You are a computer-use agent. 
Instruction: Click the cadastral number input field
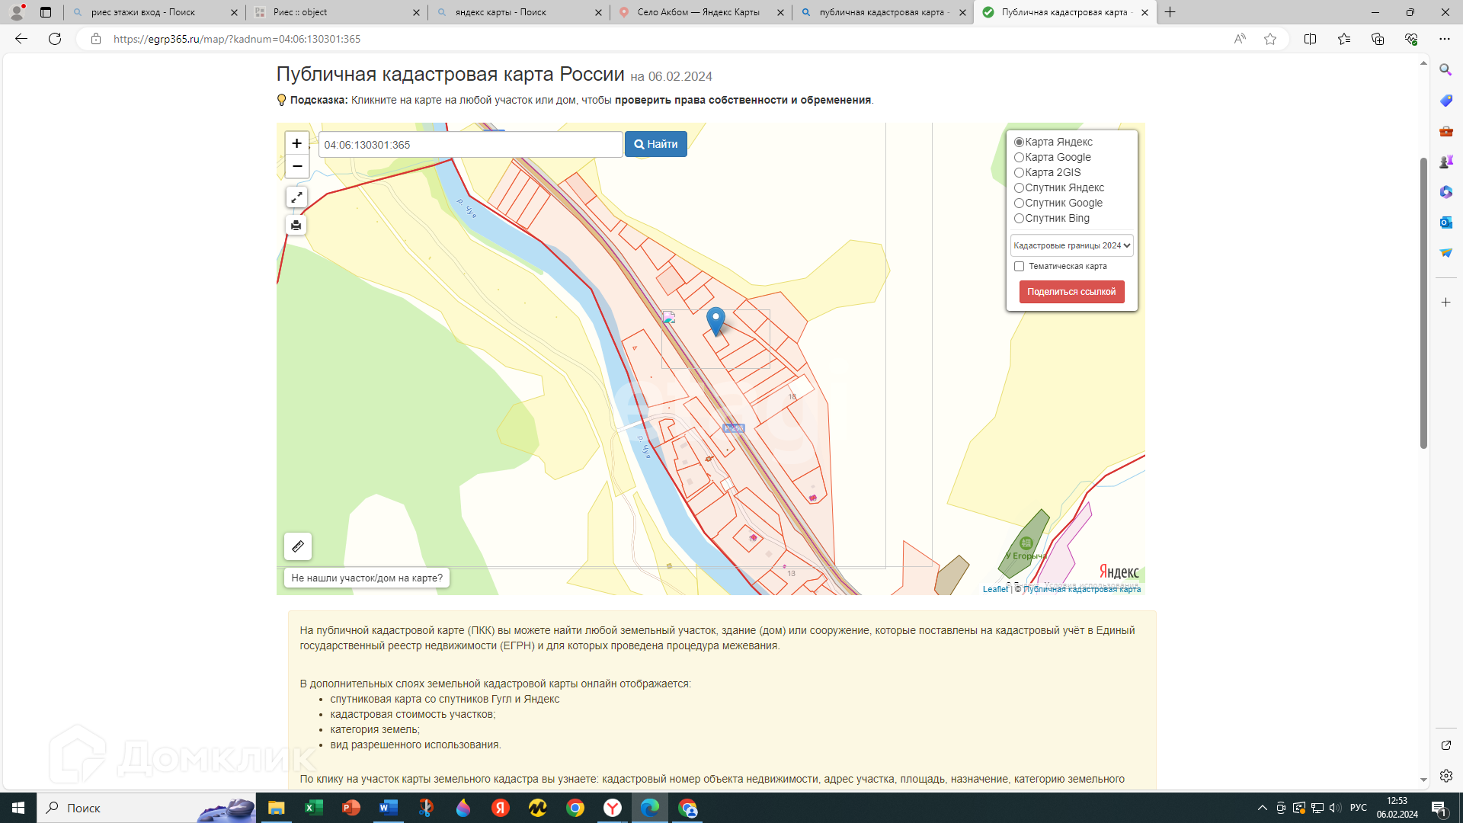point(470,145)
